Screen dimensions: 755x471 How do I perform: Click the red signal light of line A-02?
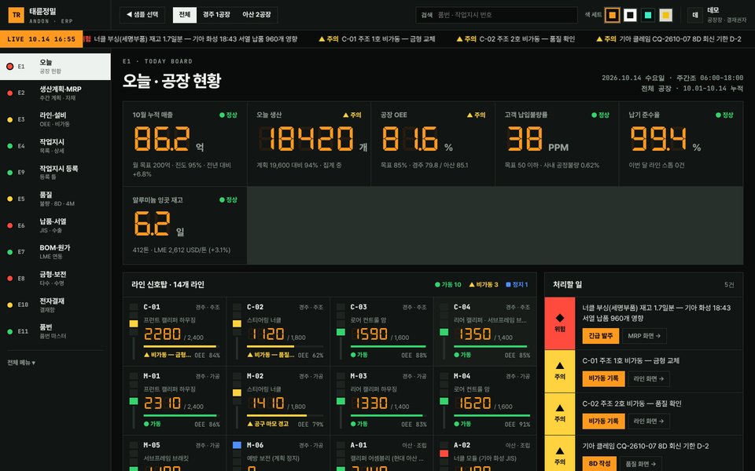(444, 453)
